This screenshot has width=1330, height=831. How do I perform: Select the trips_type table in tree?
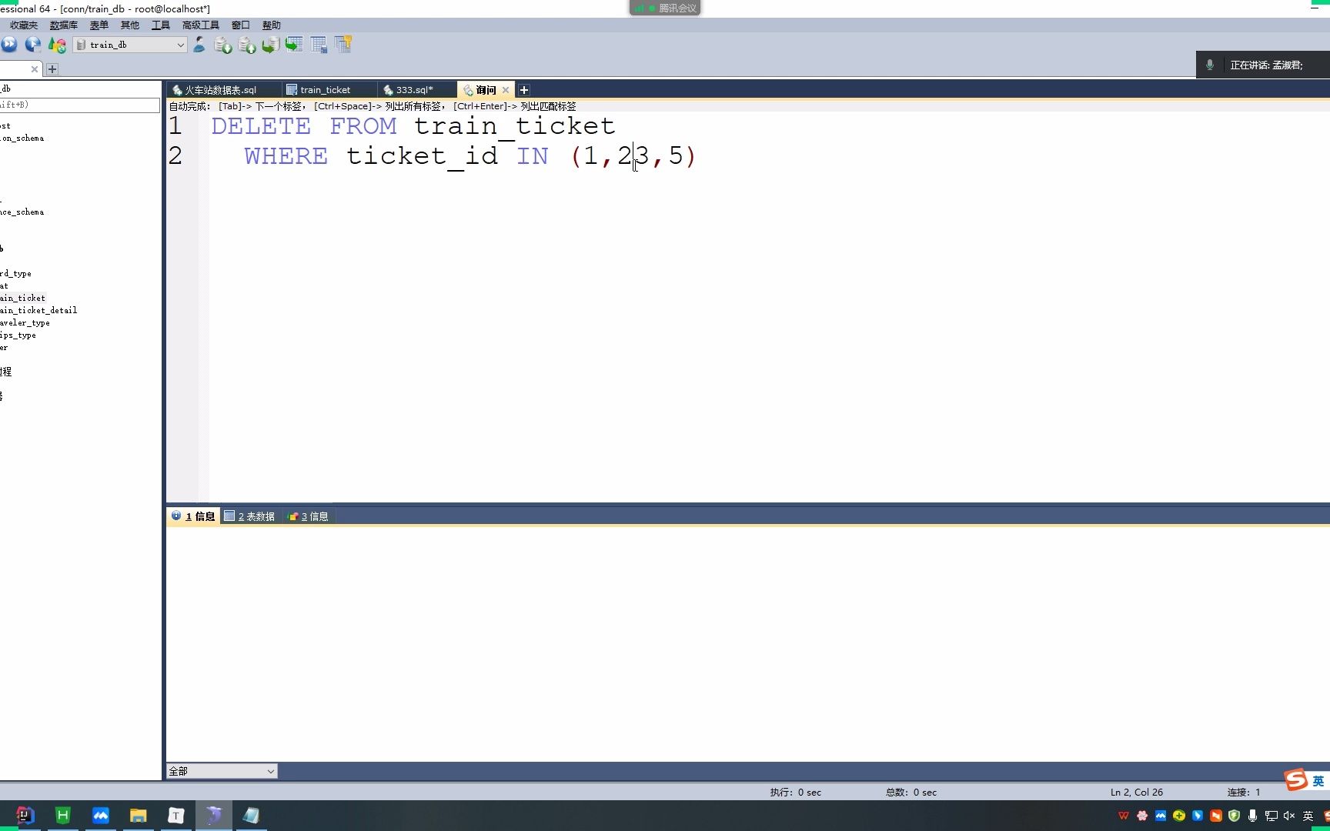(x=18, y=335)
